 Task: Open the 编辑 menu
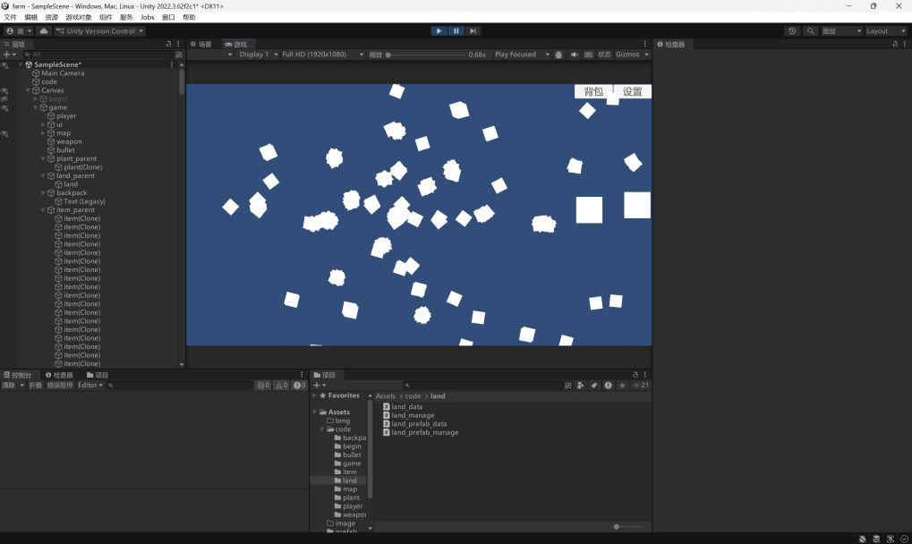31,17
